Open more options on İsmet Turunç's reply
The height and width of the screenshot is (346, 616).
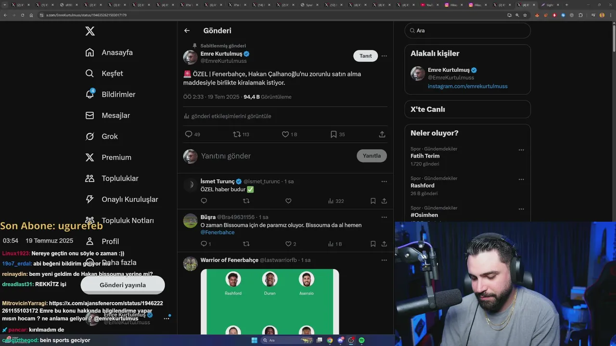(x=384, y=181)
